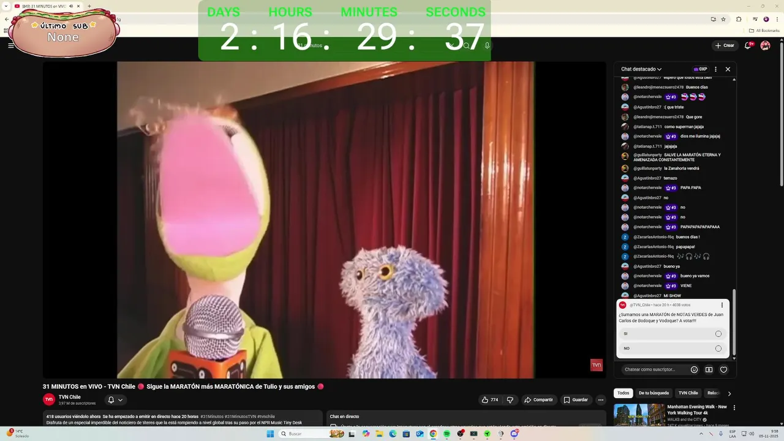Bookmark this page with the star icon
Screen dimensions: 784x441
click(723, 19)
